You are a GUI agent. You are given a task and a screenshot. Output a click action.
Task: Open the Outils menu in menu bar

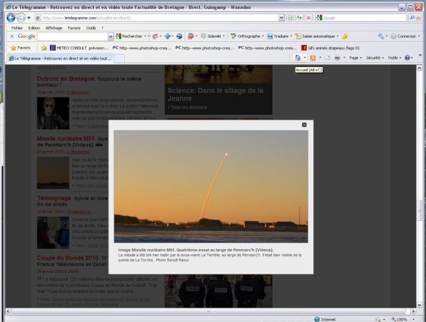pos(91,28)
